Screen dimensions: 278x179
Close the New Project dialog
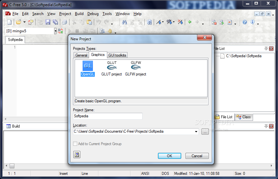(205, 37)
